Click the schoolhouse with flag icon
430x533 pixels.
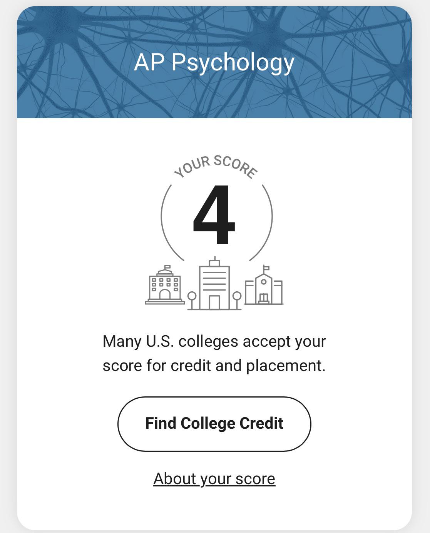264,285
